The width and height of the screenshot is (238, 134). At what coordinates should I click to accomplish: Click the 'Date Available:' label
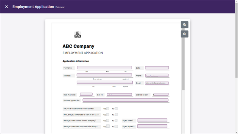(x=70, y=95)
